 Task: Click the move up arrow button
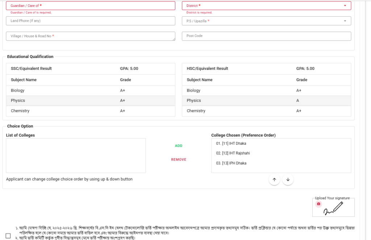274,180
